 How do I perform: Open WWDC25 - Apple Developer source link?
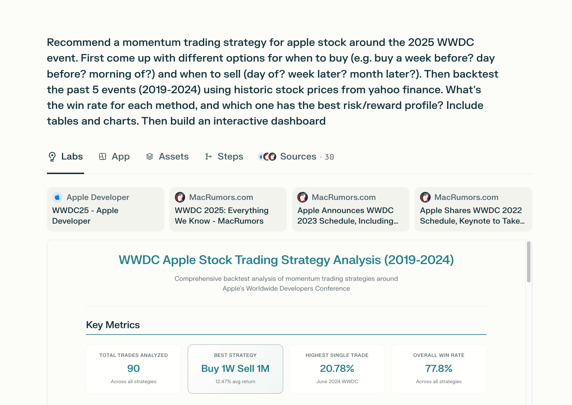85,216
